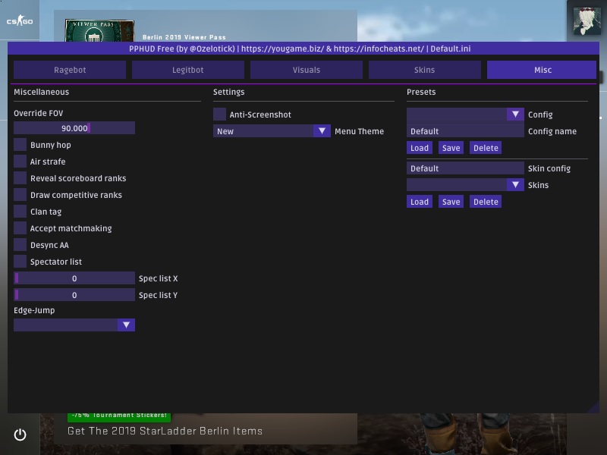
Task: Save the Skin config
Action: 451,202
